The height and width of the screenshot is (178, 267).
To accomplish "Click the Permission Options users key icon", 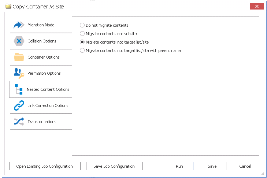I will point(19,73).
